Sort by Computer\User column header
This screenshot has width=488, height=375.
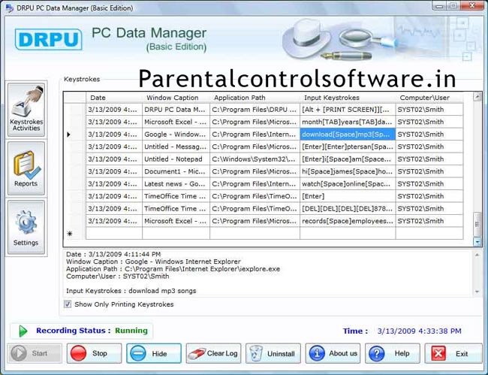tap(429, 98)
